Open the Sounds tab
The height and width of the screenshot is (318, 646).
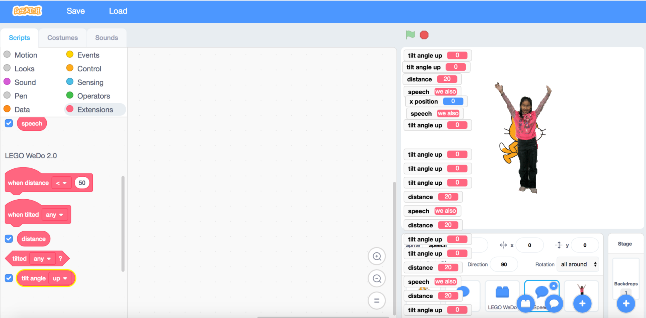click(106, 38)
